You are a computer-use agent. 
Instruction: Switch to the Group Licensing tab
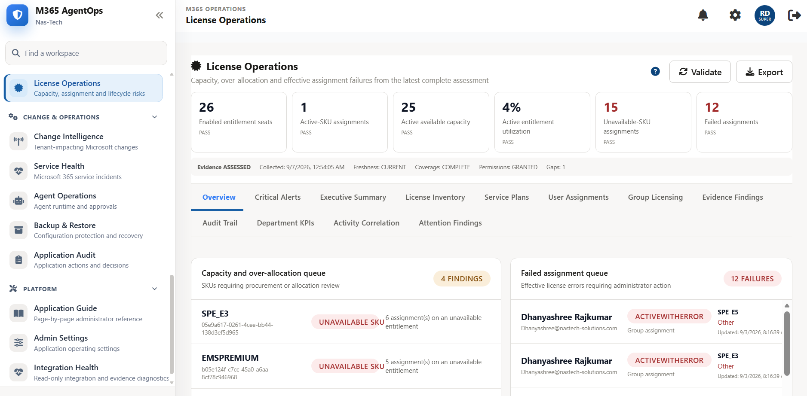tap(655, 197)
